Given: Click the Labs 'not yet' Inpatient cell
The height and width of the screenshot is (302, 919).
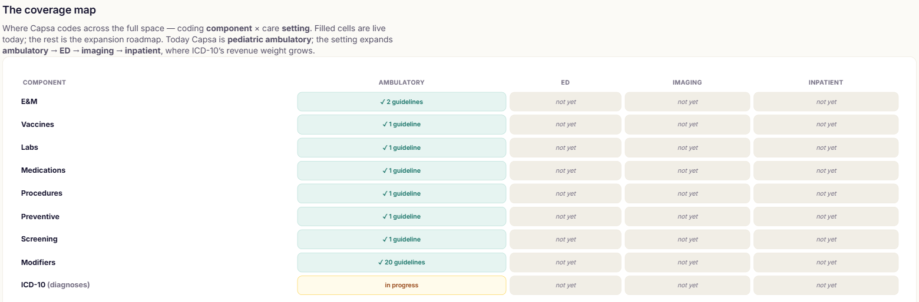Looking at the screenshot, I should 826,147.
